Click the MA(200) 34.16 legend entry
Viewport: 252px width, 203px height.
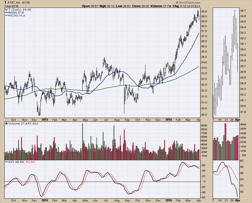click(x=17, y=16)
